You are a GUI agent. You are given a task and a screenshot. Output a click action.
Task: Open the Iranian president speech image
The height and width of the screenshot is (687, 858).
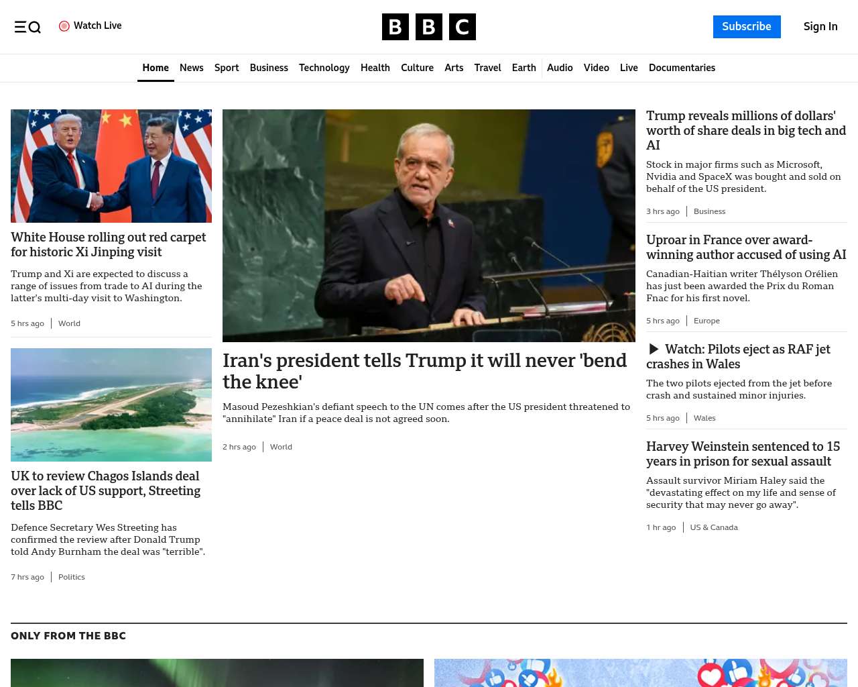[429, 225]
